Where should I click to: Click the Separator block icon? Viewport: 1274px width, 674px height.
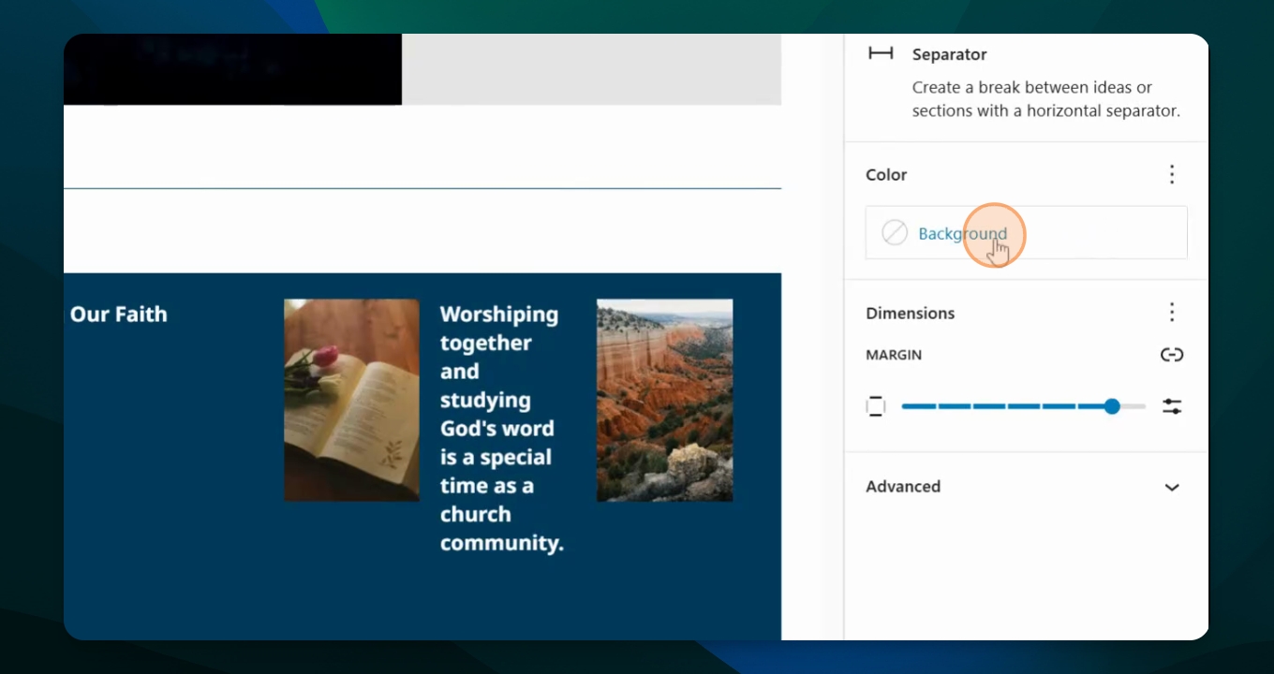click(x=881, y=53)
